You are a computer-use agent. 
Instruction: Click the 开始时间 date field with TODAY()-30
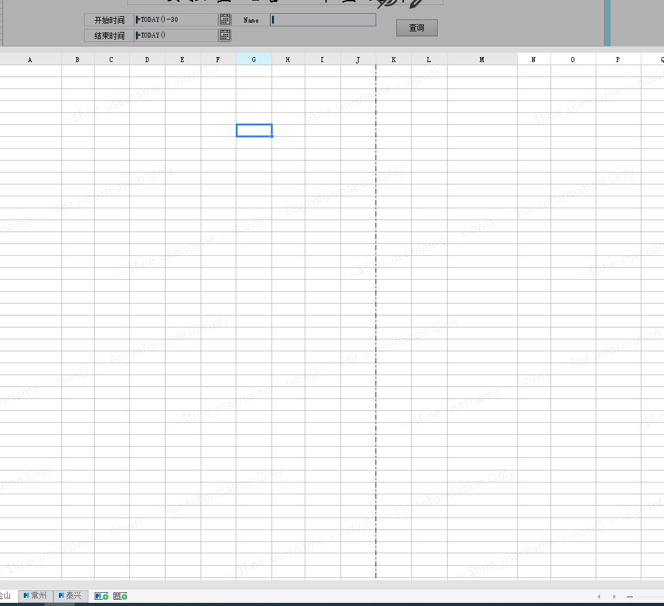point(176,19)
